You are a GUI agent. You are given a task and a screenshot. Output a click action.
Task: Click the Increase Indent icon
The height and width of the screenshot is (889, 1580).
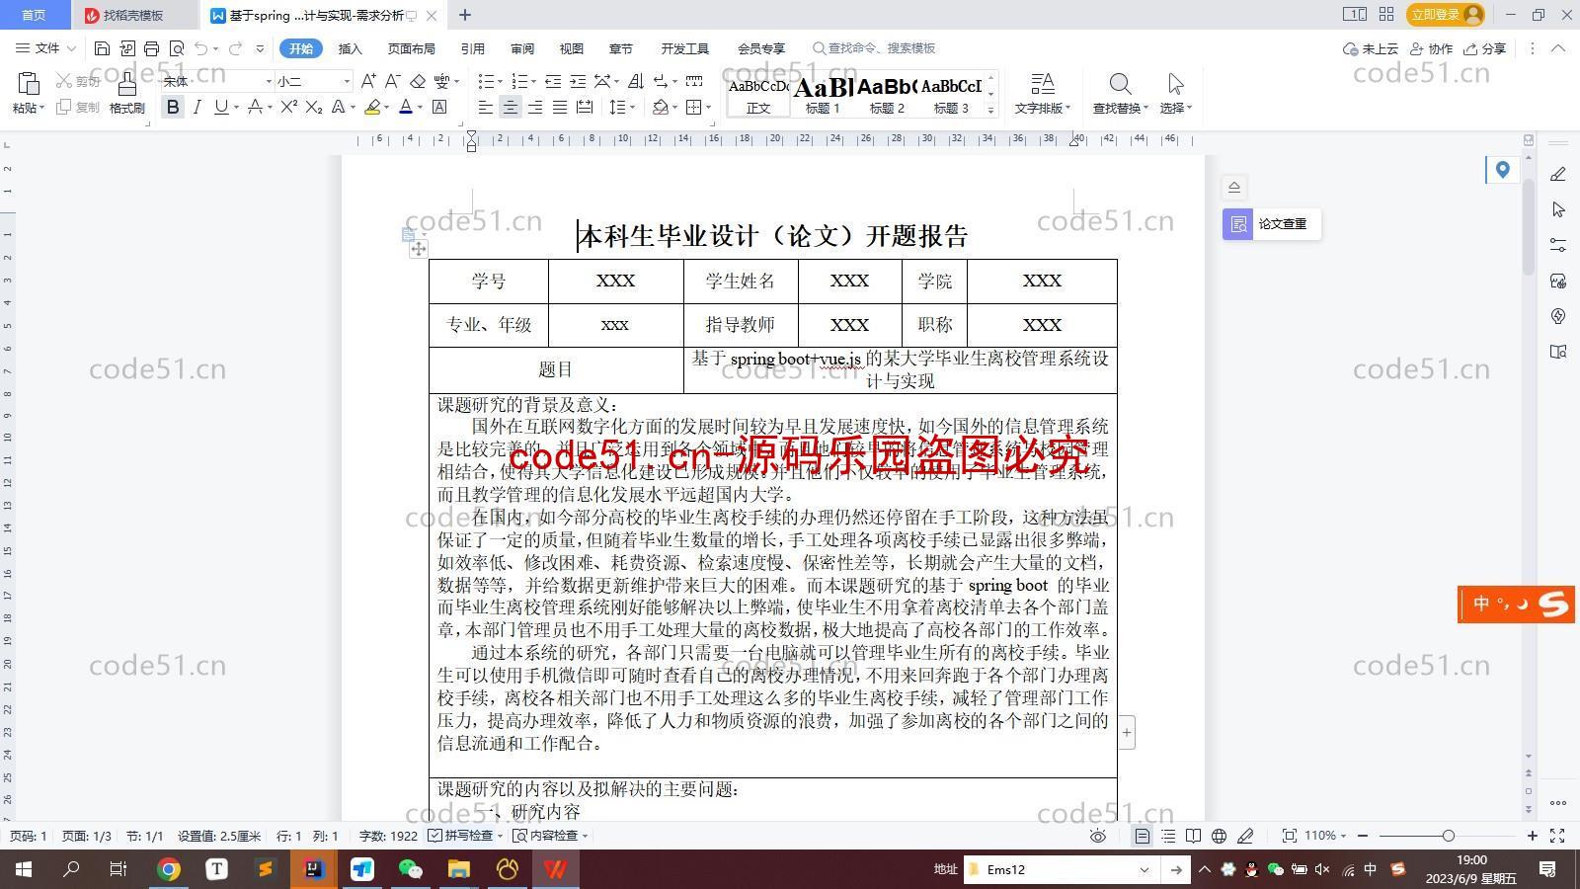coord(578,81)
